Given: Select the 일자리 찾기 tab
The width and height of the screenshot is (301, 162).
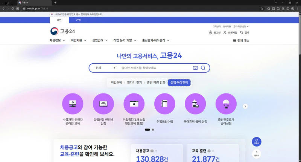Looking at the screenshot, I should (x=134, y=83).
